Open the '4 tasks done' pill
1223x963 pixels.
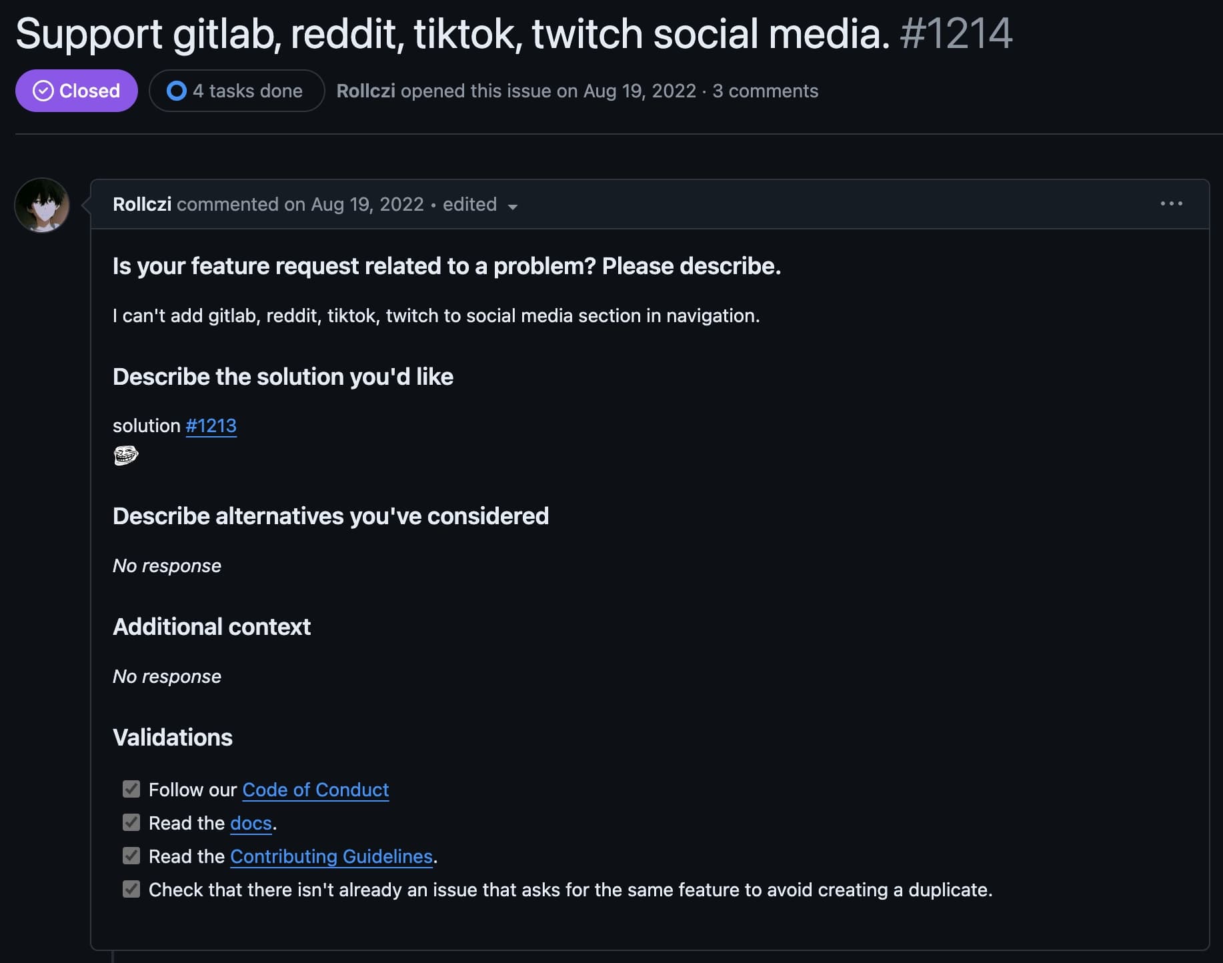(x=237, y=91)
